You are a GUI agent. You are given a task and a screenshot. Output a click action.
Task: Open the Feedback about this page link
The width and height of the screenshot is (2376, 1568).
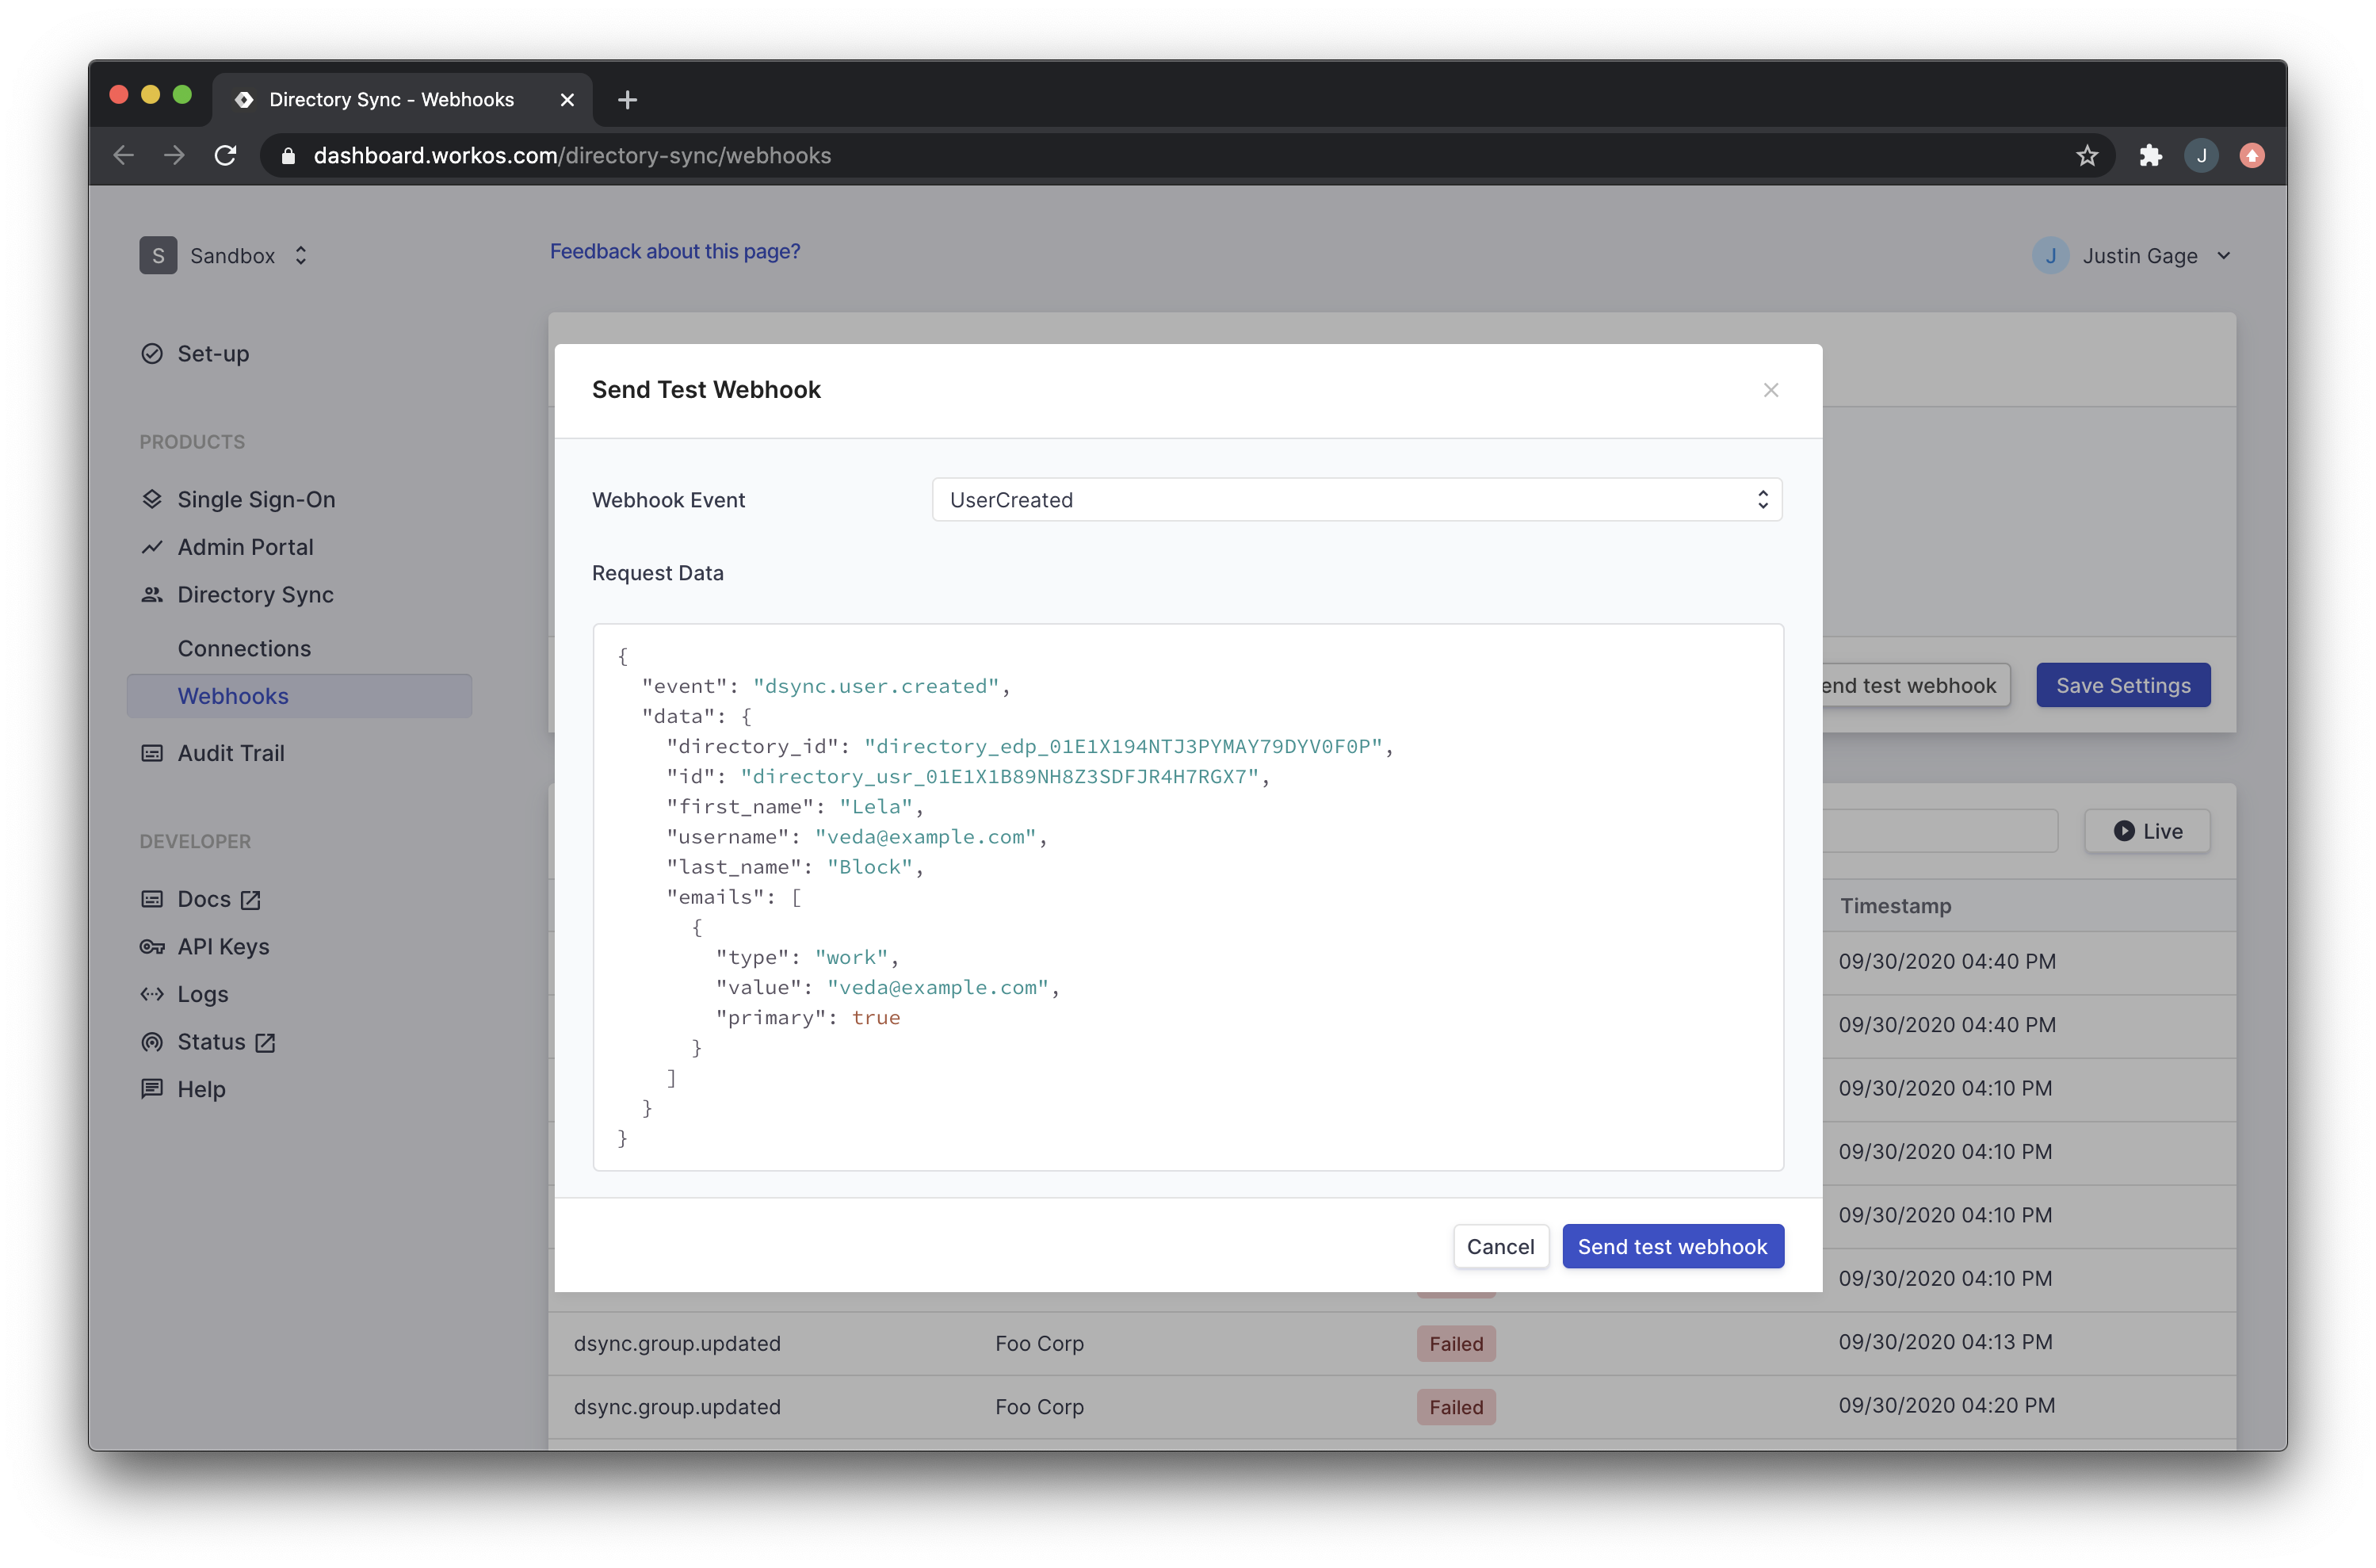[x=674, y=251]
